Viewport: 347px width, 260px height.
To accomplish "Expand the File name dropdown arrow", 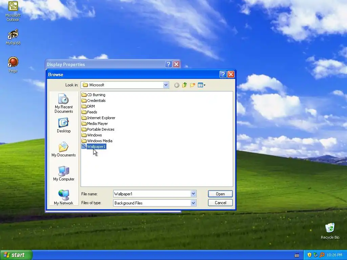I will (x=193, y=194).
